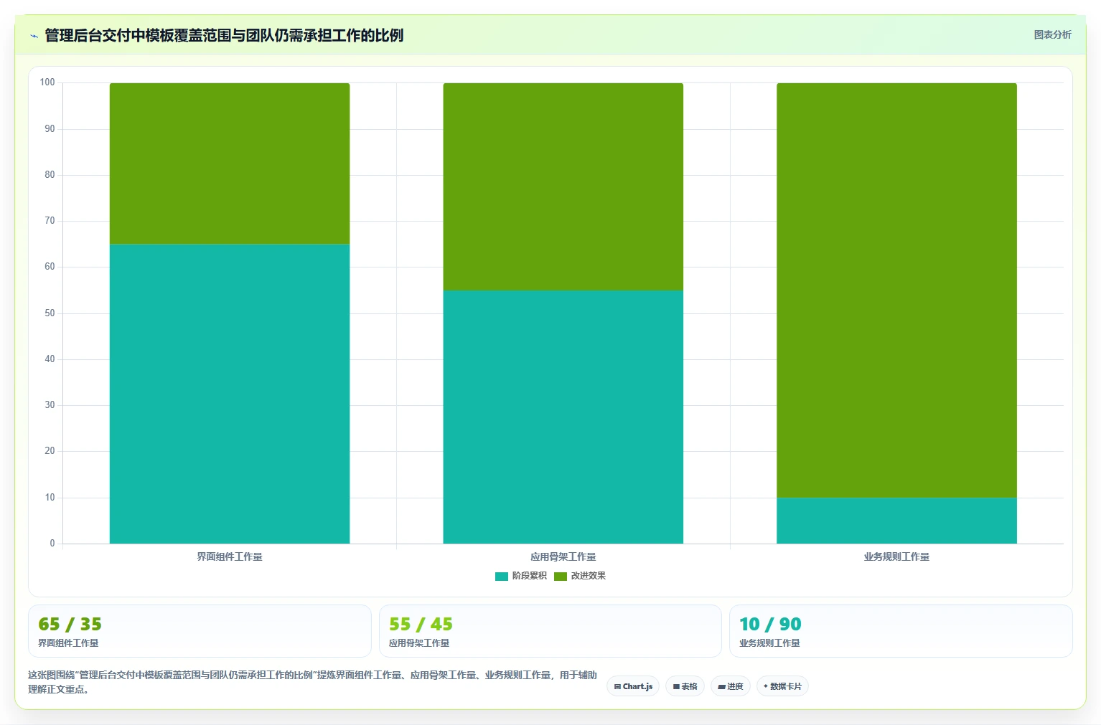Click the y-axis value 50

pos(50,313)
